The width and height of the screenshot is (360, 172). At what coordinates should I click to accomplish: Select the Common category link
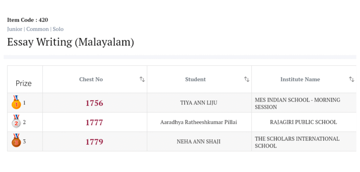[38, 29]
